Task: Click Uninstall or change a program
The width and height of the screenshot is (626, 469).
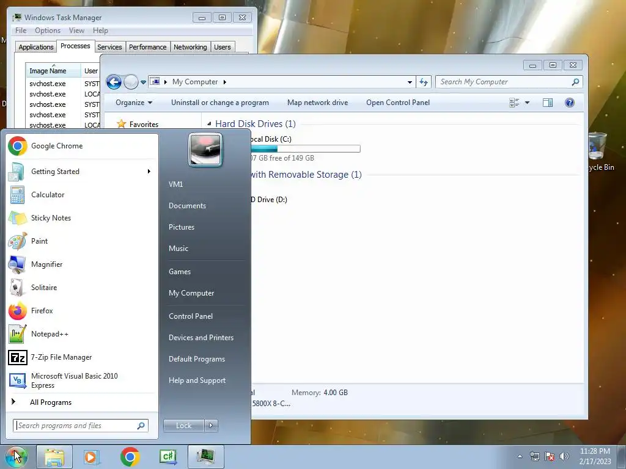Action: click(x=220, y=103)
